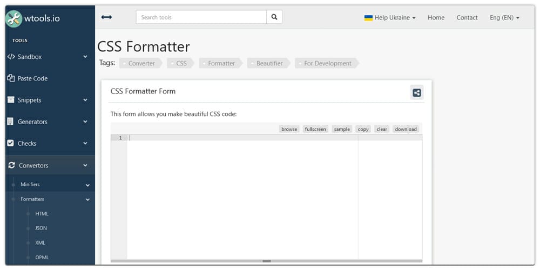Click the editor horizontal scrollbar handle

pos(267,261)
